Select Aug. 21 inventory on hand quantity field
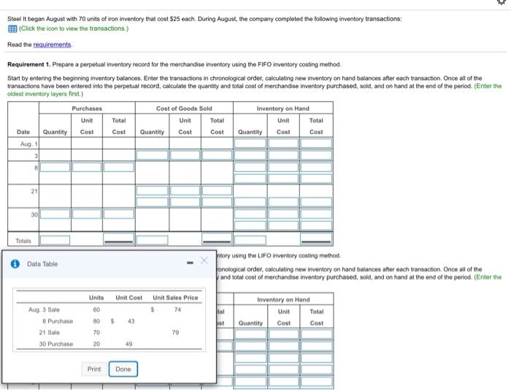The image size is (511, 390). [x=250, y=202]
